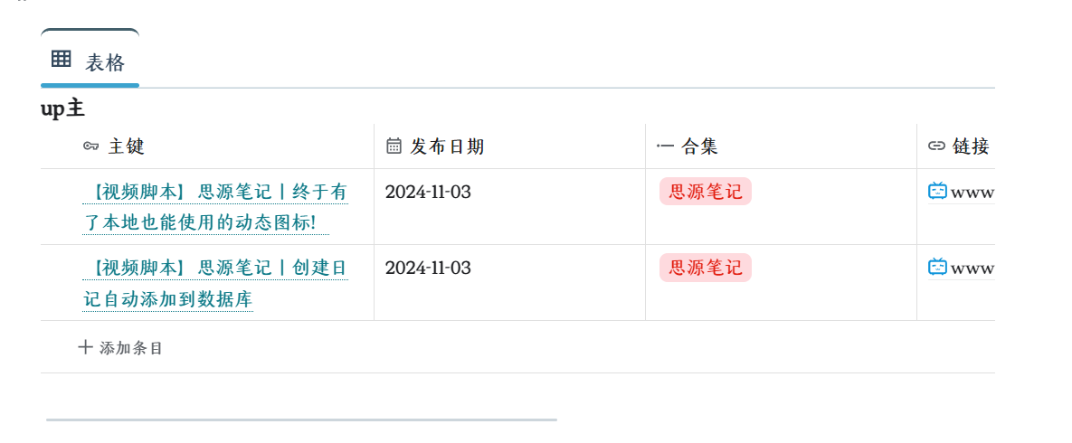Click the select-type icon beside 合集 header
Screen dimensions: 1072x443
[x=665, y=146]
